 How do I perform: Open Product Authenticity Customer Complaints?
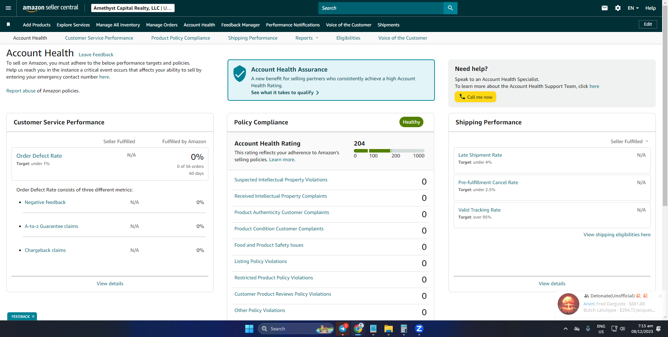click(282, 212)
